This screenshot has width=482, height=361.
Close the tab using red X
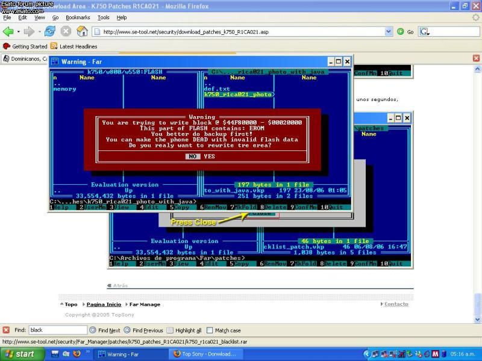pyautogui.click(x=476, y=58)
